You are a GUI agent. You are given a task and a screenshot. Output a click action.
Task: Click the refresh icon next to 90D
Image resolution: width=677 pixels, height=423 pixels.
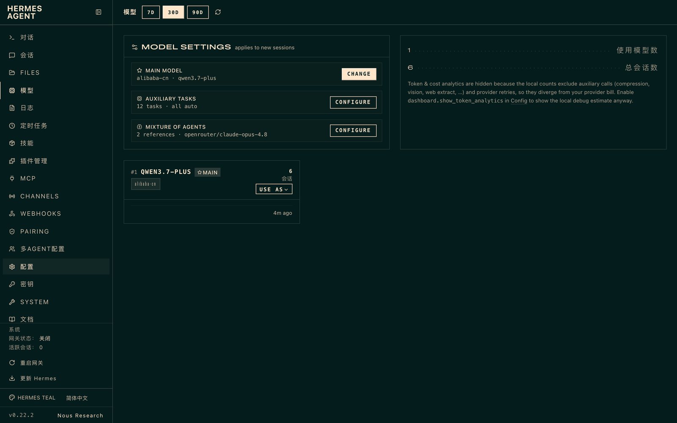pos(218,12)
